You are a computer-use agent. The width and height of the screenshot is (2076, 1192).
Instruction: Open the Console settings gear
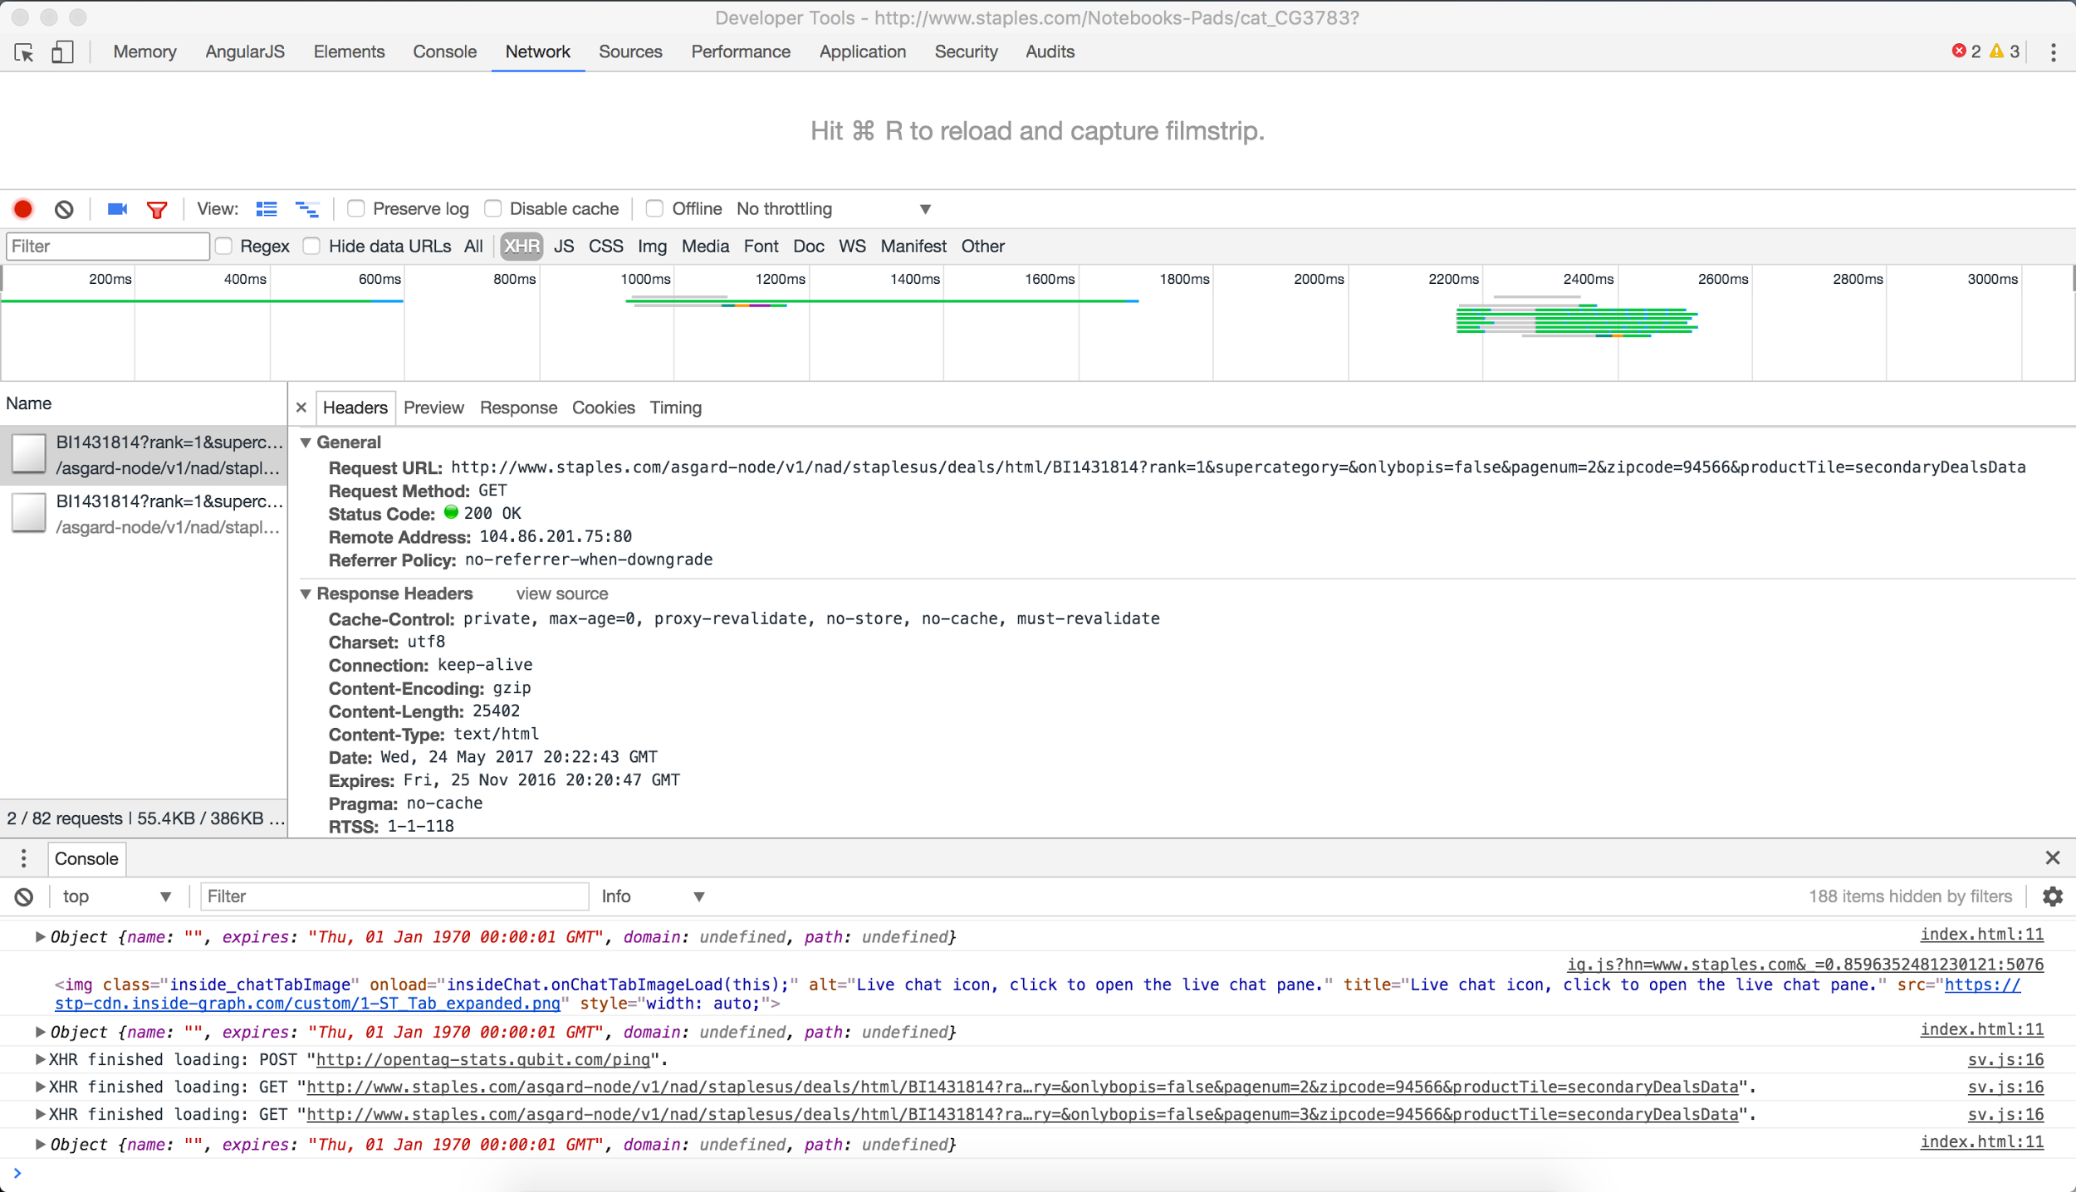[x=2052, y=896]
